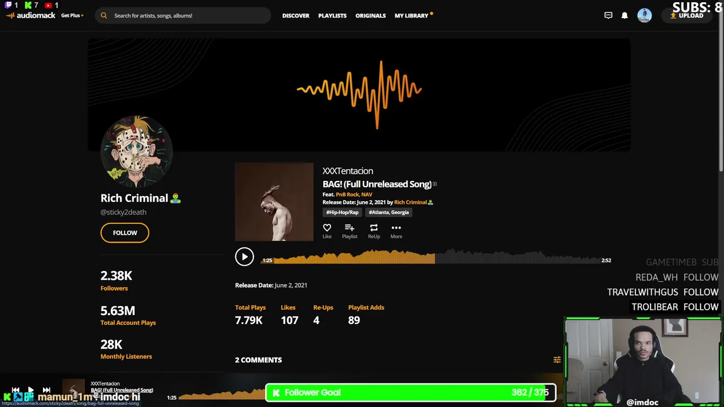This screenshot has width=724, height=407.
Task: Click the Get Plus+ link
Action: pos(72,16)
